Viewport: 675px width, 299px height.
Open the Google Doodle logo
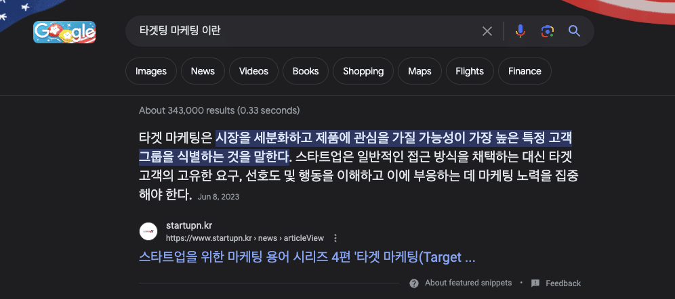pyautogui.click(x=64, y=32)
